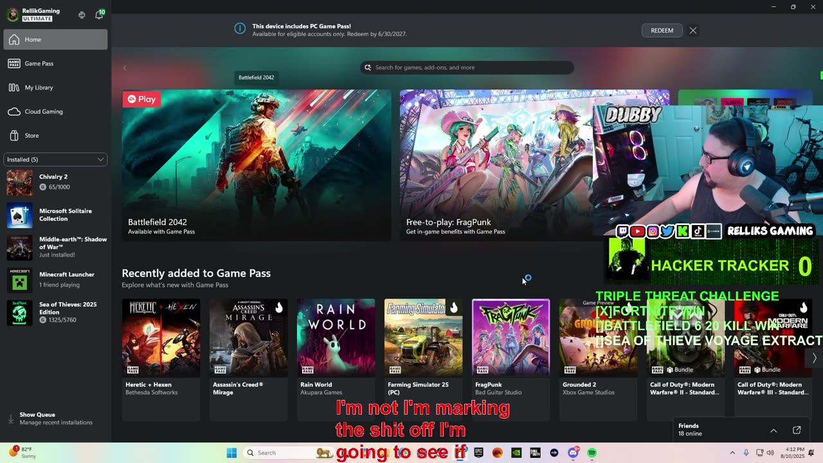Click the printer icon beside profile name
This screenshot has height=463, width=823.
[82, 15]
